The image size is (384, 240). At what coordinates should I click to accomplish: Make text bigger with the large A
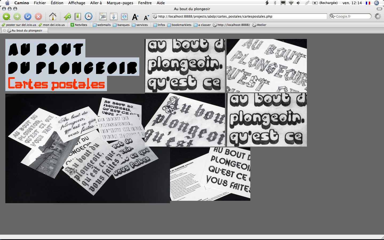point(135,17)
